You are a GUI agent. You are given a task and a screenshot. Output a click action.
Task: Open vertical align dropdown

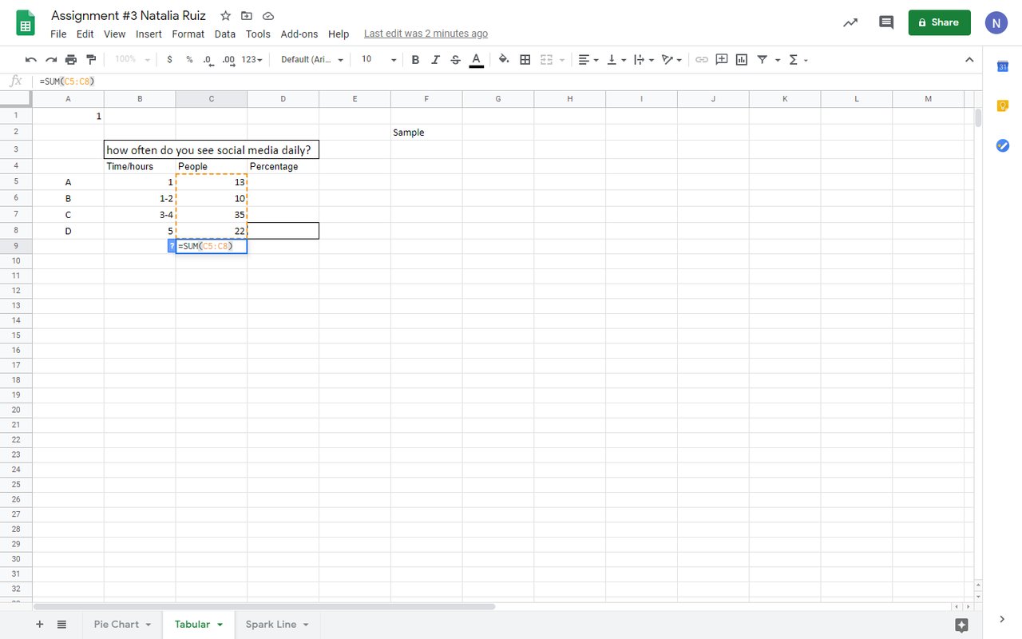pos(616,60)
